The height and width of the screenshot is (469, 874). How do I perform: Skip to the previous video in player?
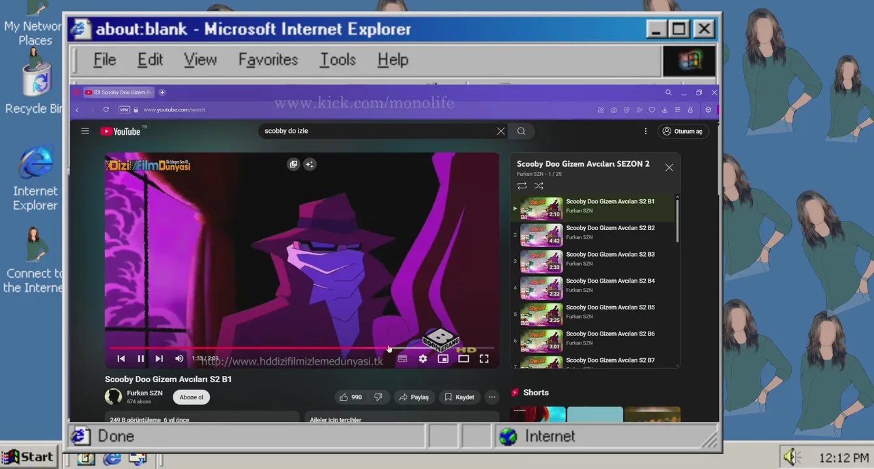(x=121, y=358)
